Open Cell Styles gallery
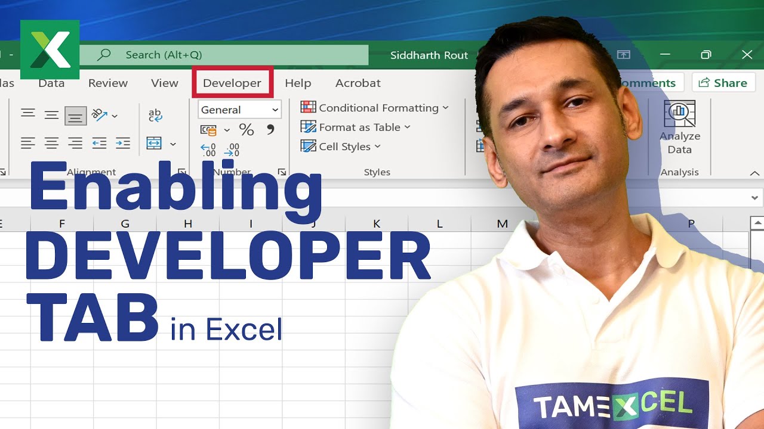 pos(341,147)
